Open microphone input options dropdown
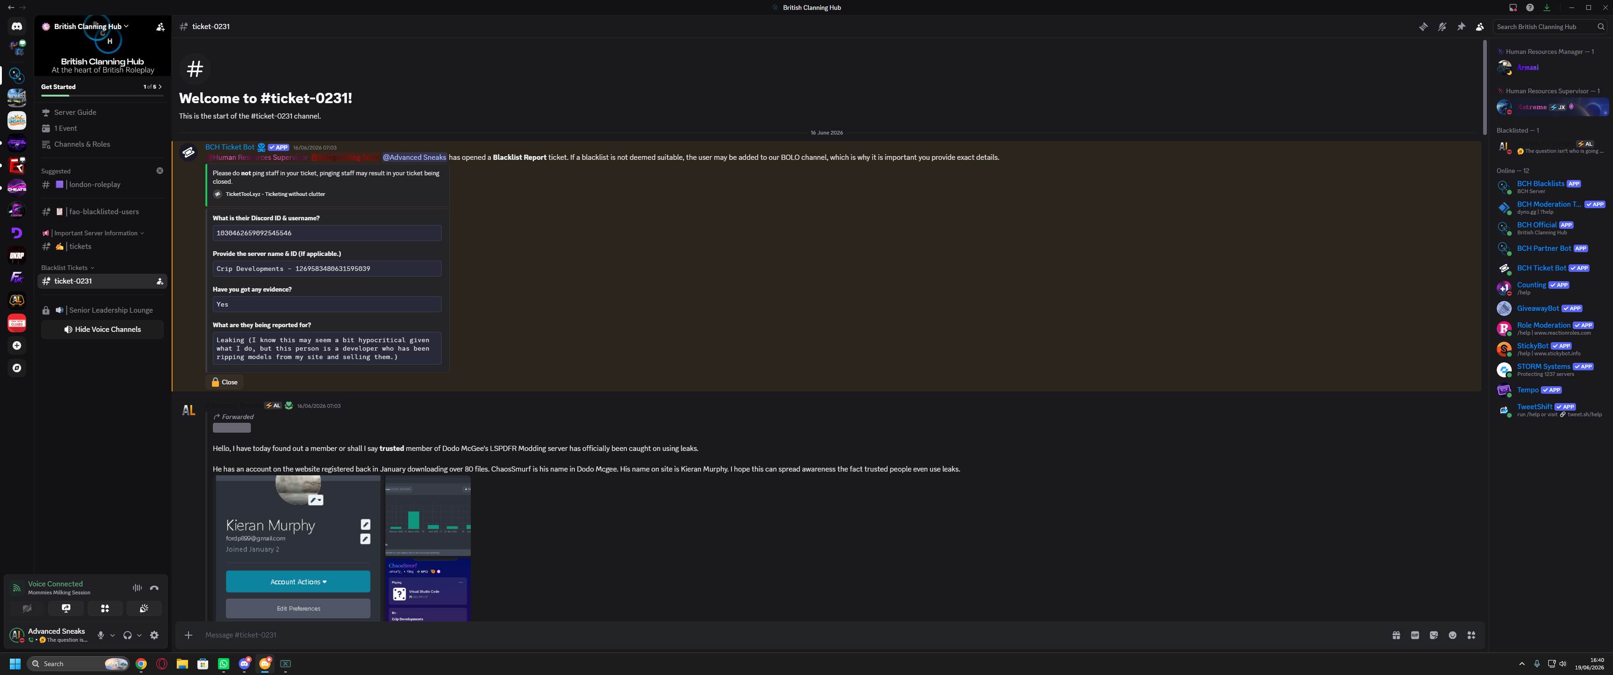Viewport: 1613px width, 675px height. point(113,636)
